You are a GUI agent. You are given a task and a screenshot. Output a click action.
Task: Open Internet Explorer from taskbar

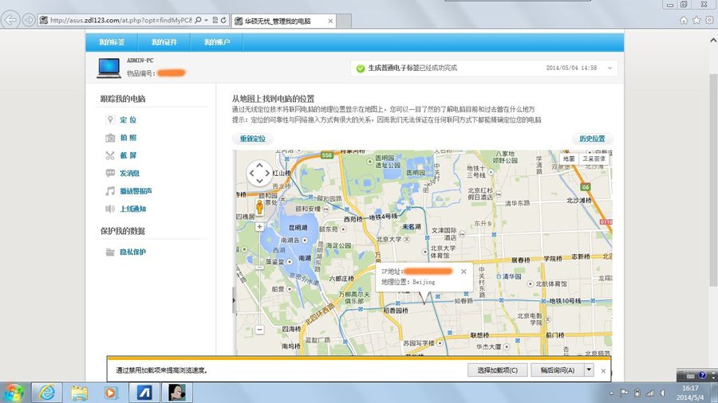coord(47,393)
